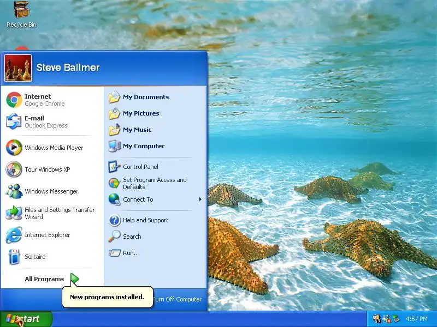
Task: Click the Windows Media Player icon
Action: [14, 148]
